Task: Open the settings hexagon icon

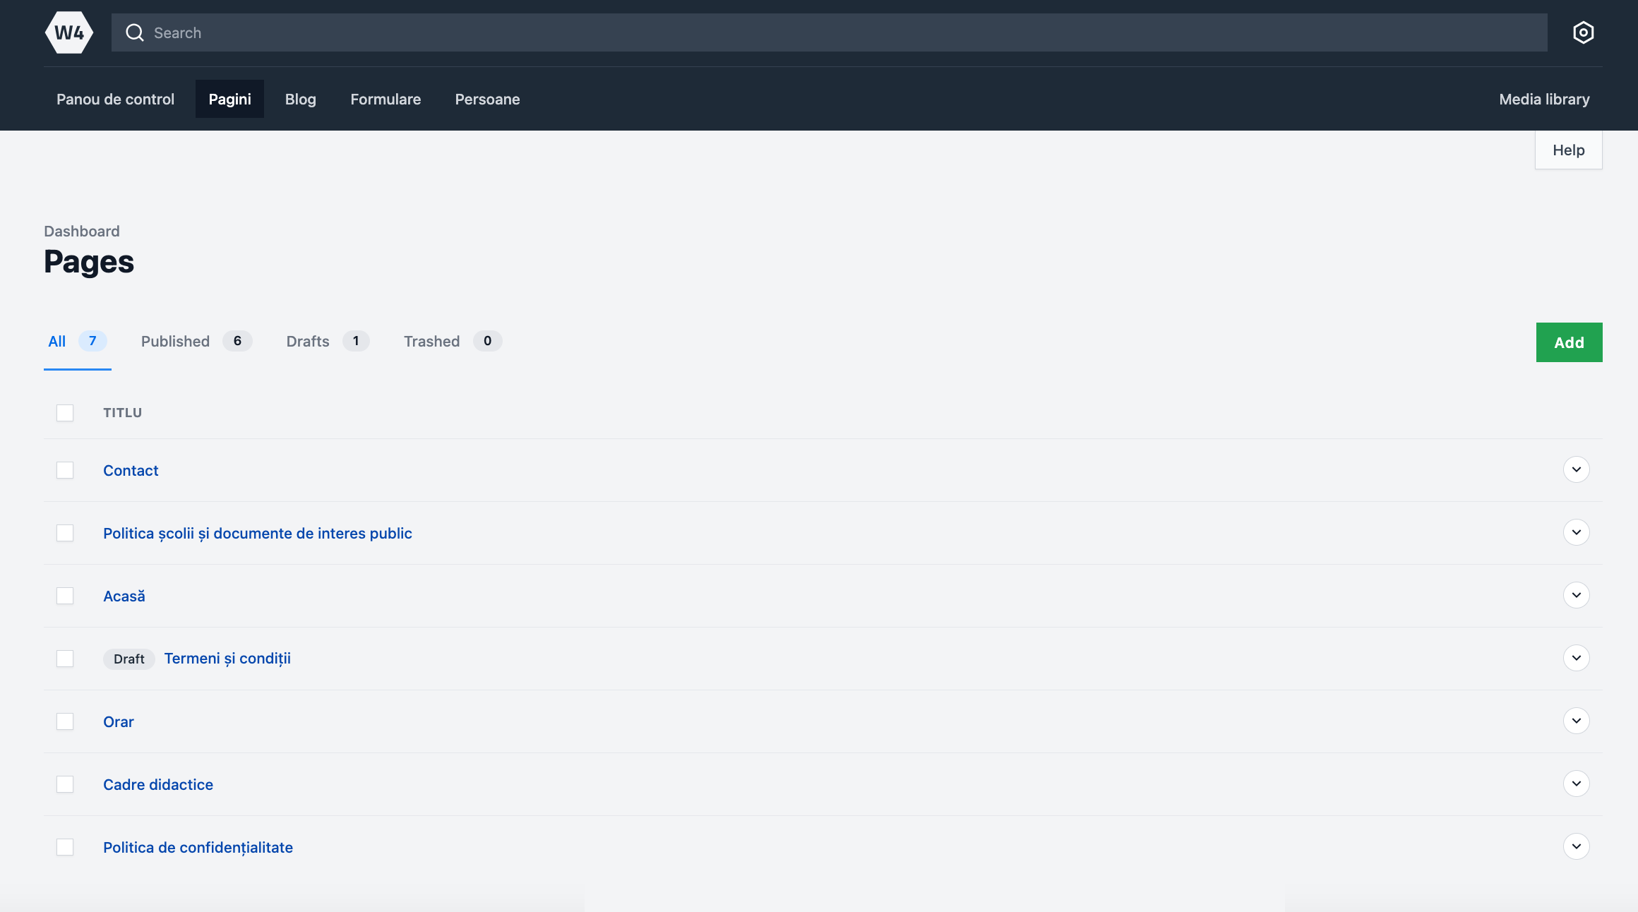Action: pos(1583,32)
